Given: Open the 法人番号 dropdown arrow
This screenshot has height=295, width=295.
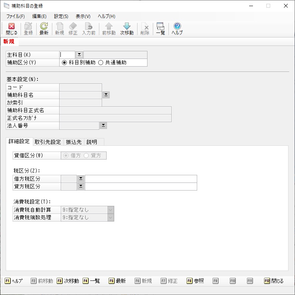Looking at the screenshot, I should [x=103, y=125].
